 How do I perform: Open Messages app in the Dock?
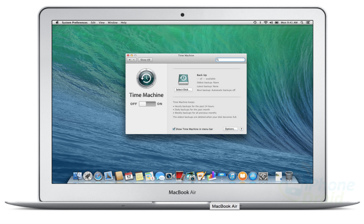[x=160, y=176]
